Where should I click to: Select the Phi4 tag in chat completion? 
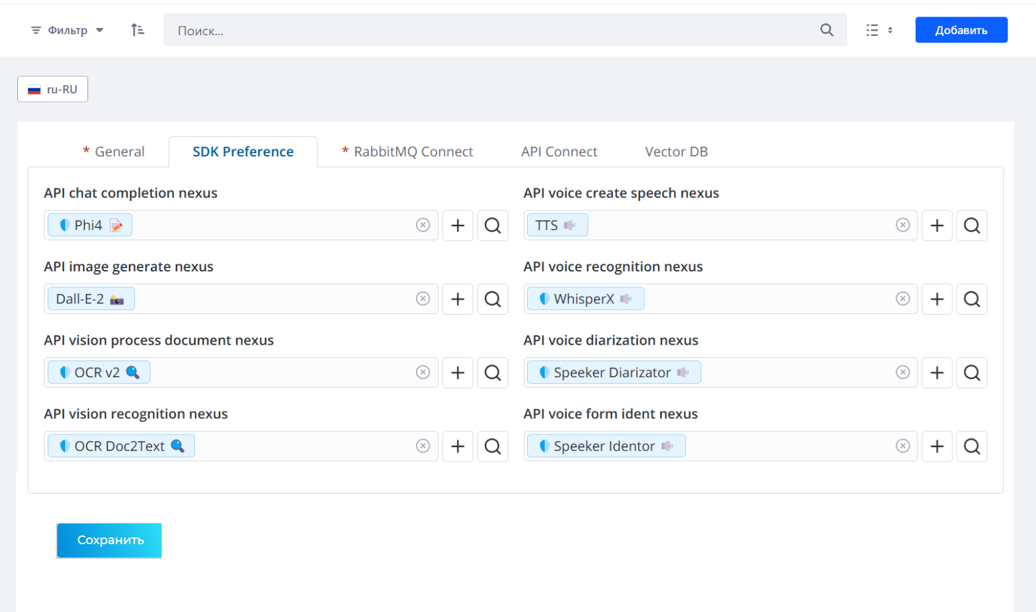coord(88,226)
